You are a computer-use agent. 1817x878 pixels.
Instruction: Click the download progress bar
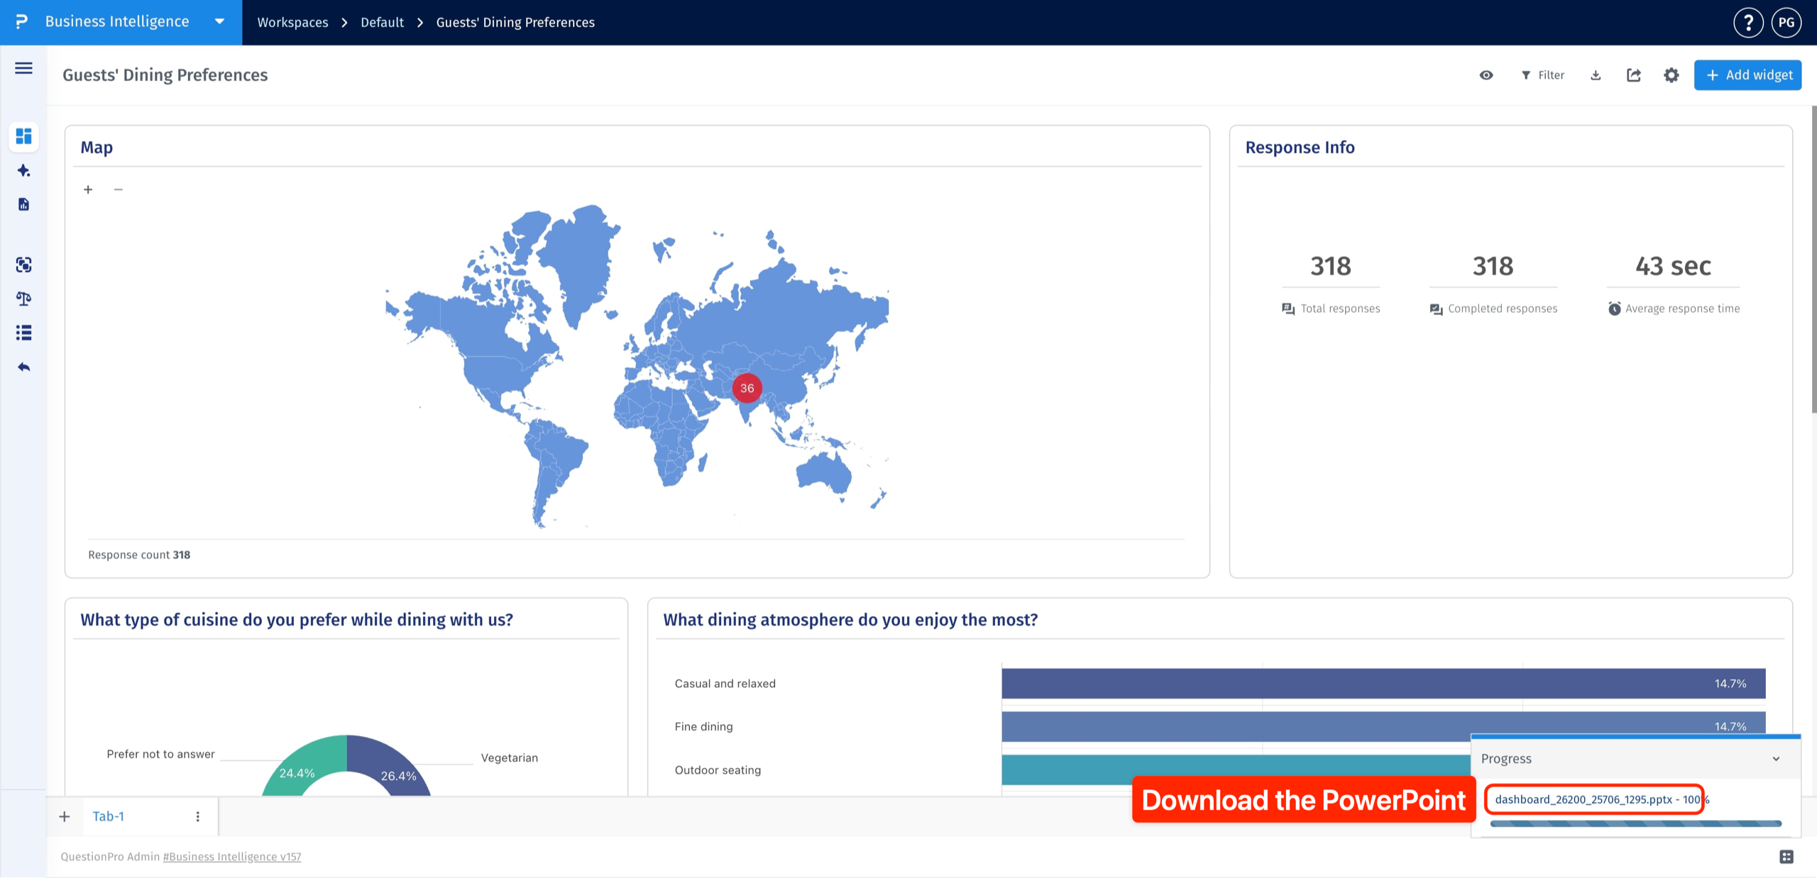click(1636, 823)
